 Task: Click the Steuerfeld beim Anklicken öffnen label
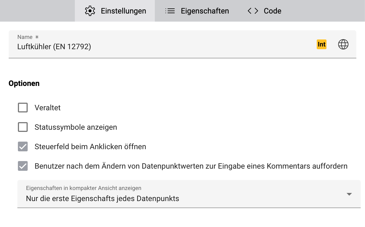90,146
